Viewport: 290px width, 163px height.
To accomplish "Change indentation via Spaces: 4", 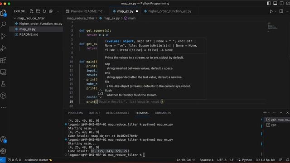I will pos(207,160).
